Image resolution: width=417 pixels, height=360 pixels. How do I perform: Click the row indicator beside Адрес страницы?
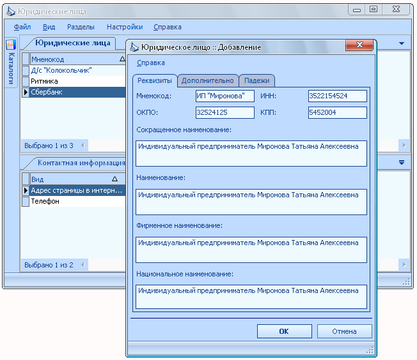(x=26, y=190)
